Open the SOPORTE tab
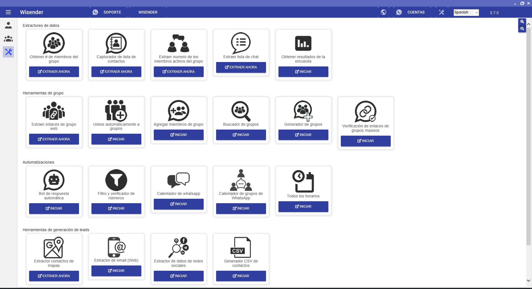 pos(108,12)
